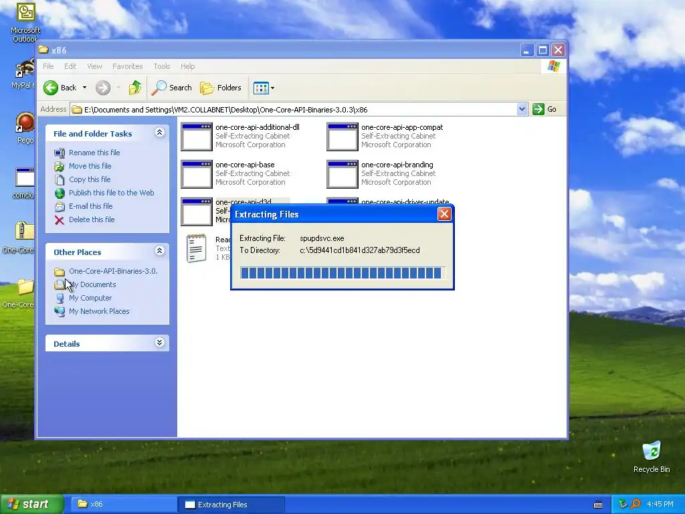The height and width of the screenshot is (514, 685).
Task: Collapse the Other Places panel
Action: click(x=159, y=251)
